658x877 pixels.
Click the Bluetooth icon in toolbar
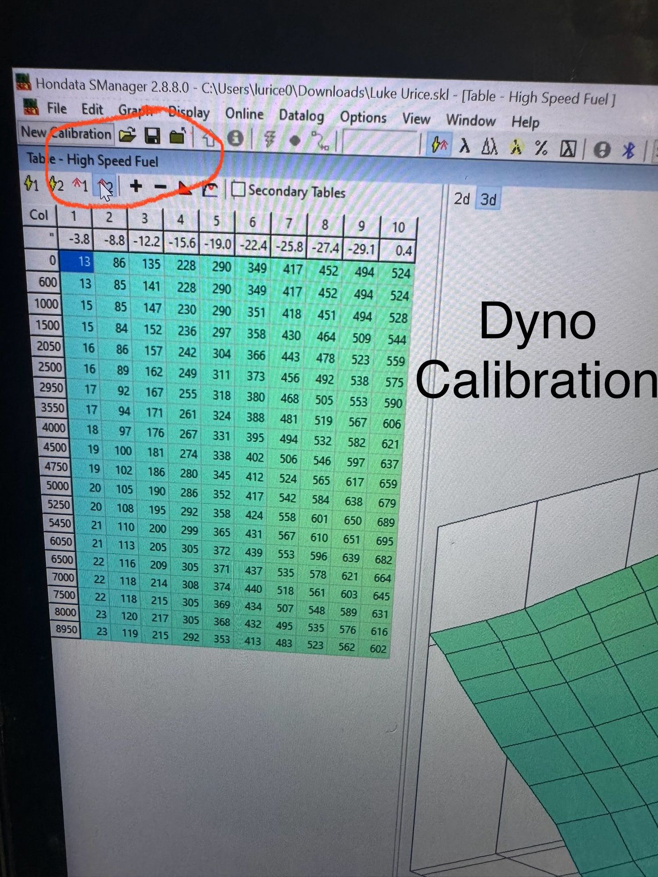click(629, 150)
